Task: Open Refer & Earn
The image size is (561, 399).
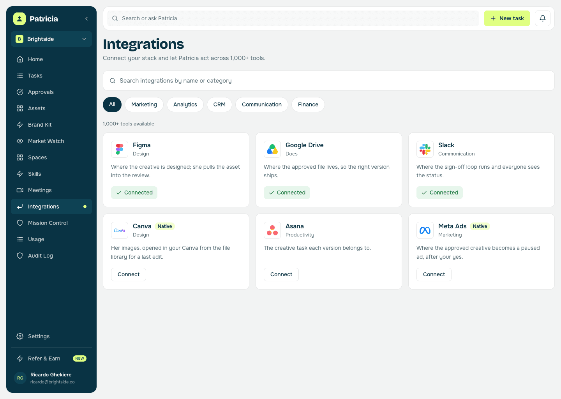Action: point(51,358)
